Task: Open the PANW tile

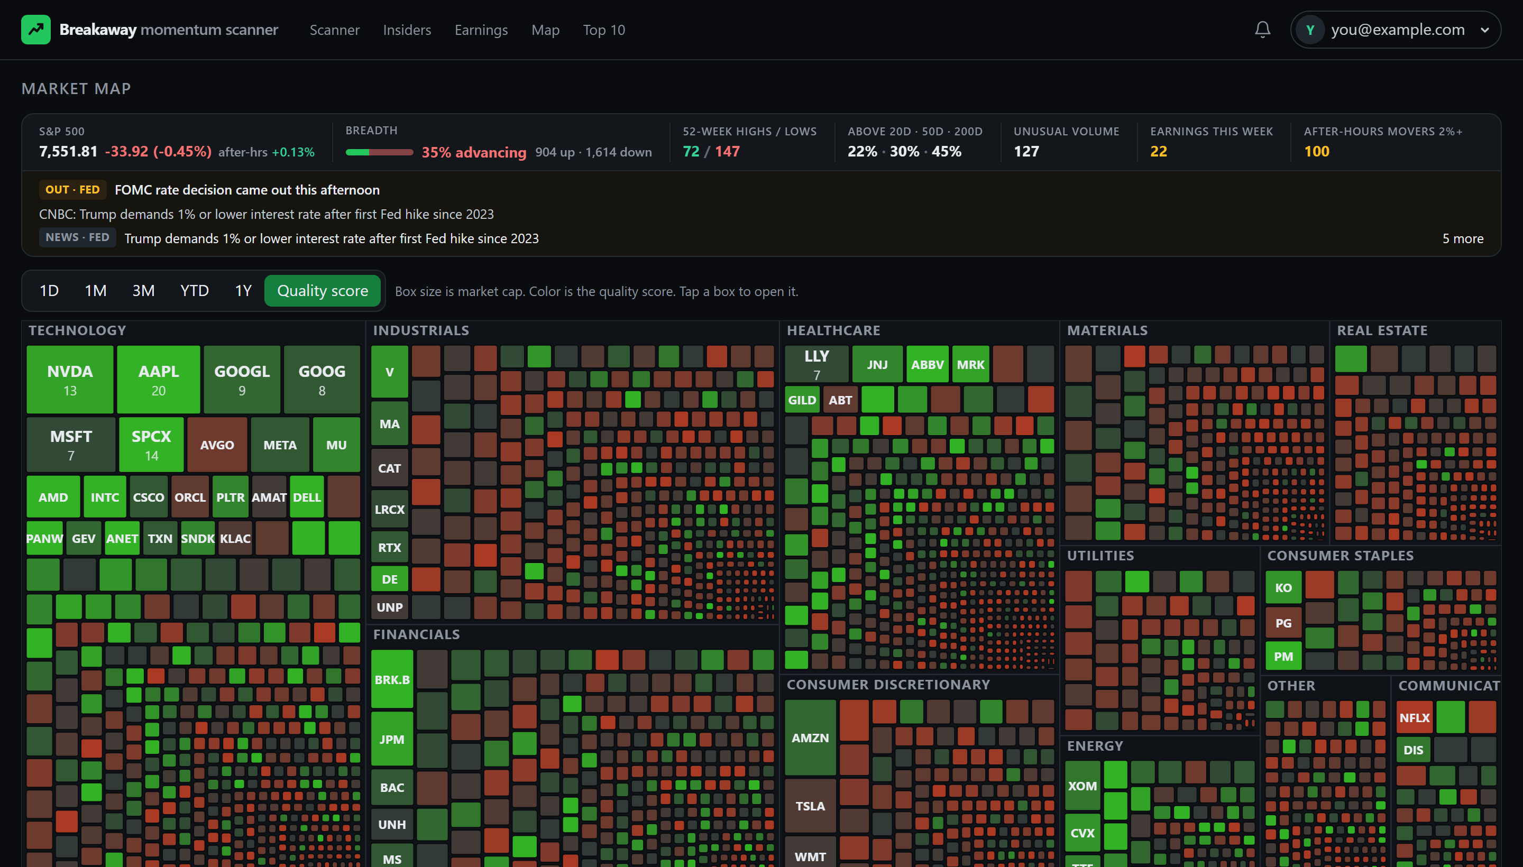Action: [44, 538]
